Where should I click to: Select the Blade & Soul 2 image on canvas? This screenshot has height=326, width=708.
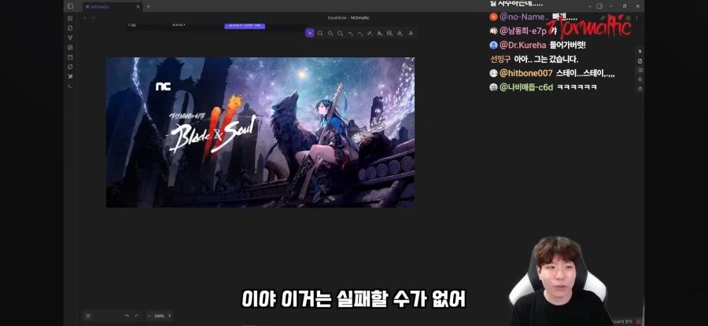[260, 132]
